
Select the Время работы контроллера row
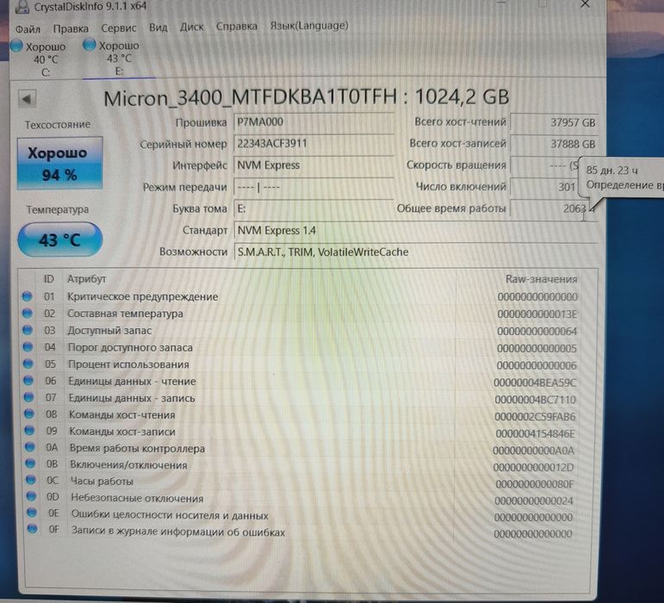pyautogui.click(x=300, y=449)
